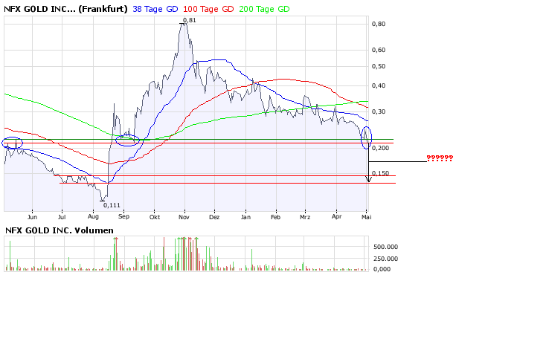Viewport: 549px width, 353px height.
Task: Click the blue ellipse marker near June
Action: [13, 142]
